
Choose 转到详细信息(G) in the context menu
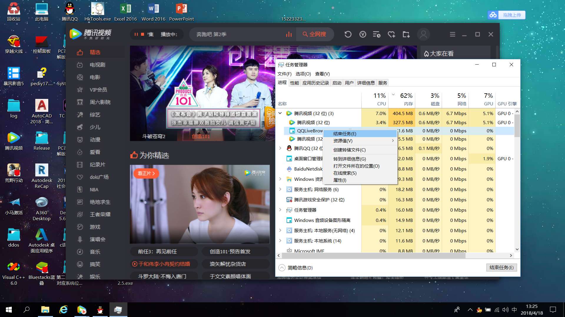(360, 159)
